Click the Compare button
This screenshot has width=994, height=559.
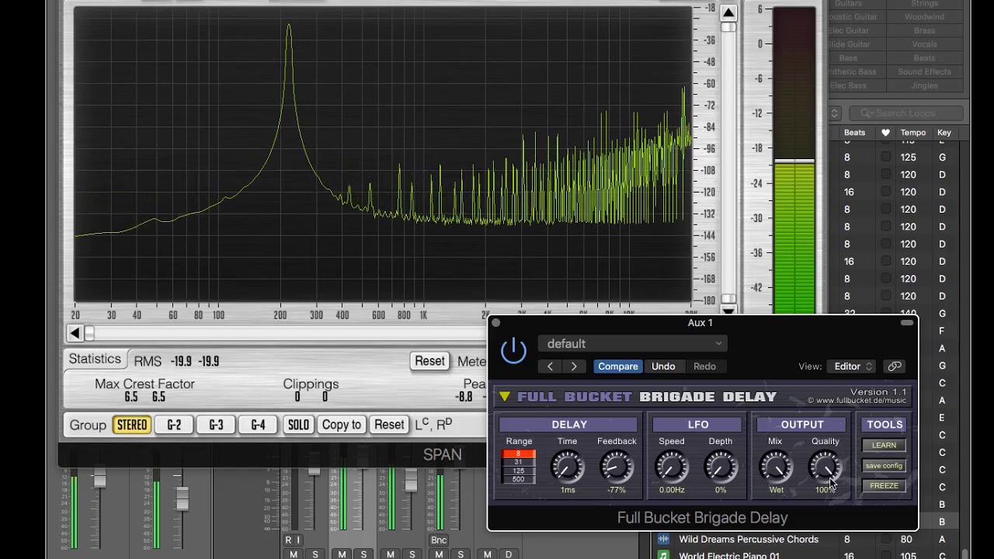(618, 366)
